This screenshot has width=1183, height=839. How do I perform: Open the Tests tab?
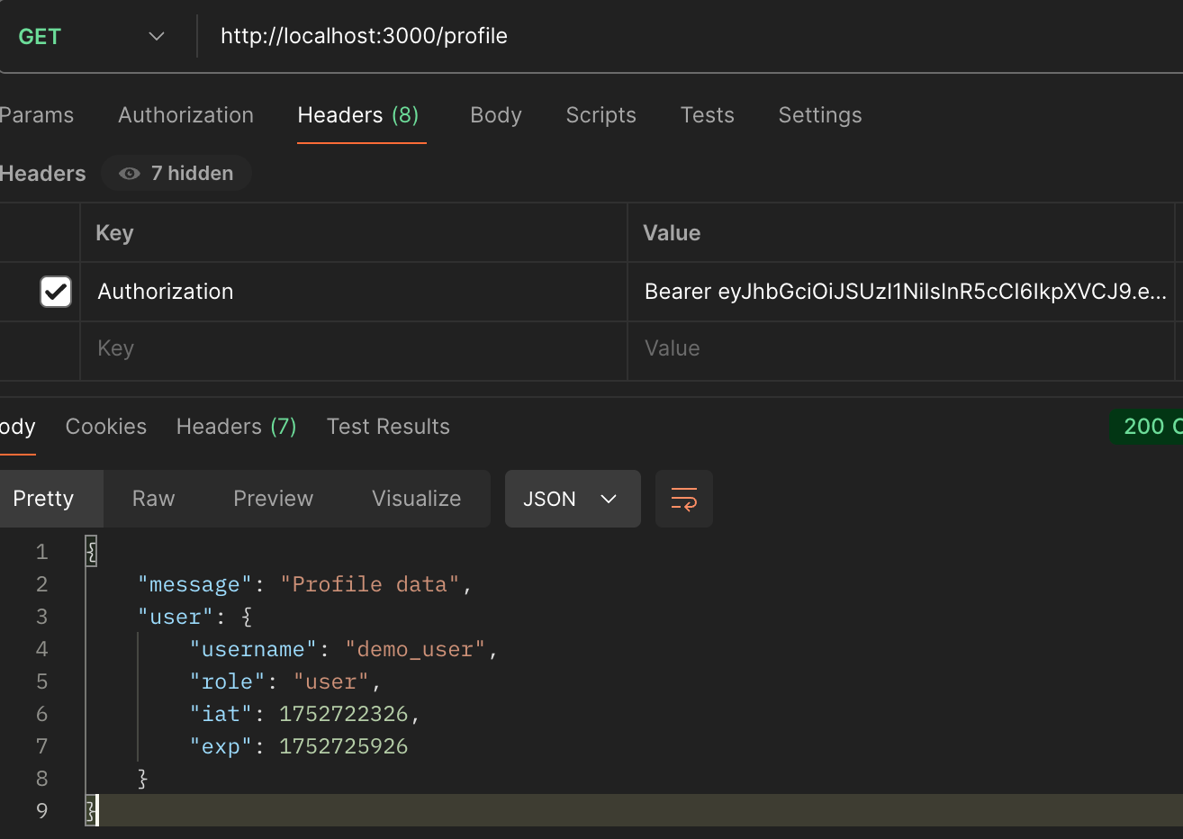[x=708, y=115]
